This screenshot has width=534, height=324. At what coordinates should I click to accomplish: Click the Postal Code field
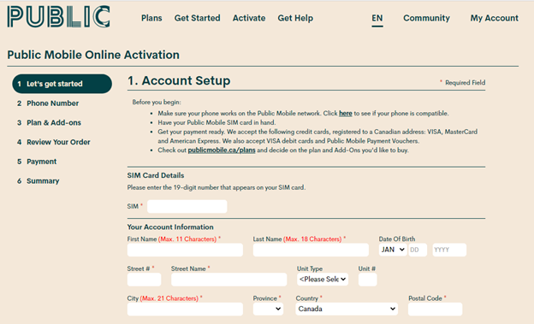436,309
